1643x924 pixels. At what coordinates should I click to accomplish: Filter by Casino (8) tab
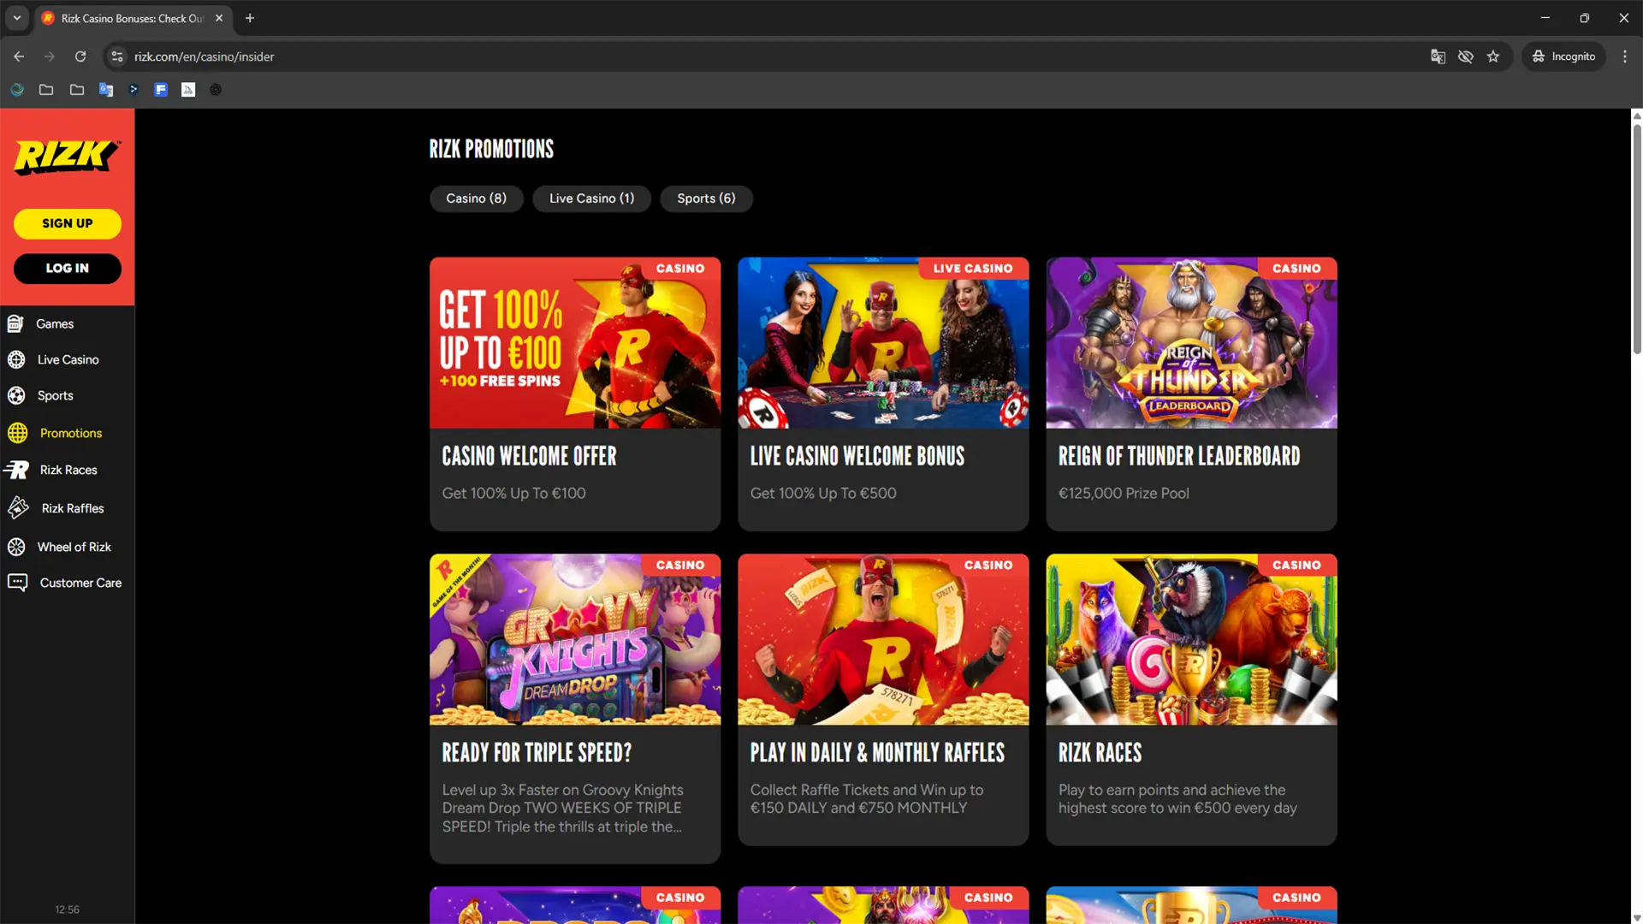pos(476,198)
